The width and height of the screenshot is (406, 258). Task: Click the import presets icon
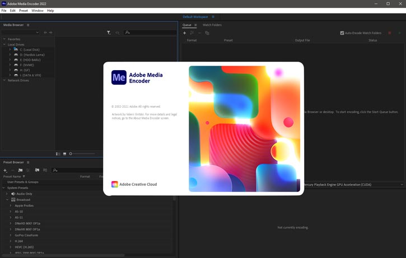(x=38, y=170)
